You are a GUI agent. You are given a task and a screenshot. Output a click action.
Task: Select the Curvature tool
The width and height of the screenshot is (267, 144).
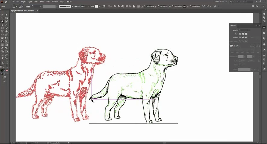6,22
